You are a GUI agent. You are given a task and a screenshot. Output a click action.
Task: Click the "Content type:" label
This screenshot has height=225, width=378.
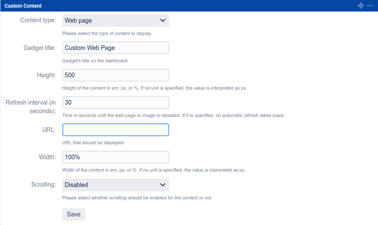[x=38, y=20]
